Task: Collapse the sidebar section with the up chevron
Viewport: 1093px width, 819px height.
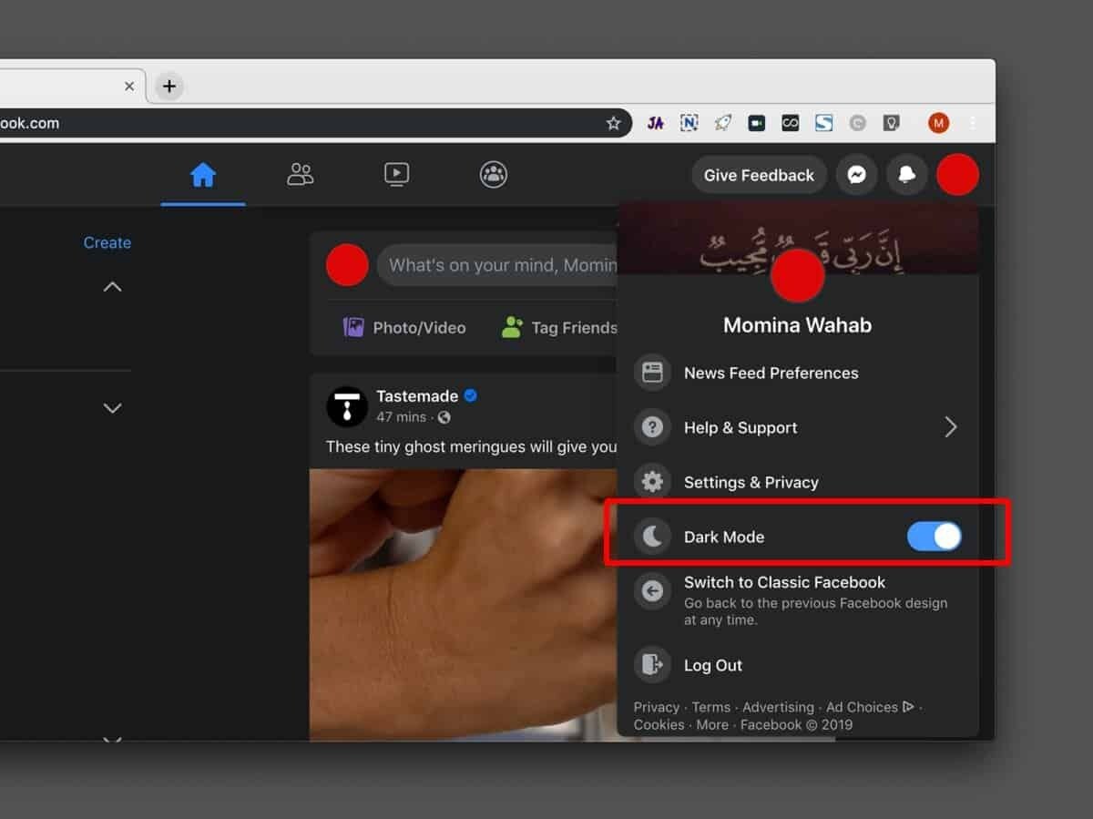Action: point(112,286)
